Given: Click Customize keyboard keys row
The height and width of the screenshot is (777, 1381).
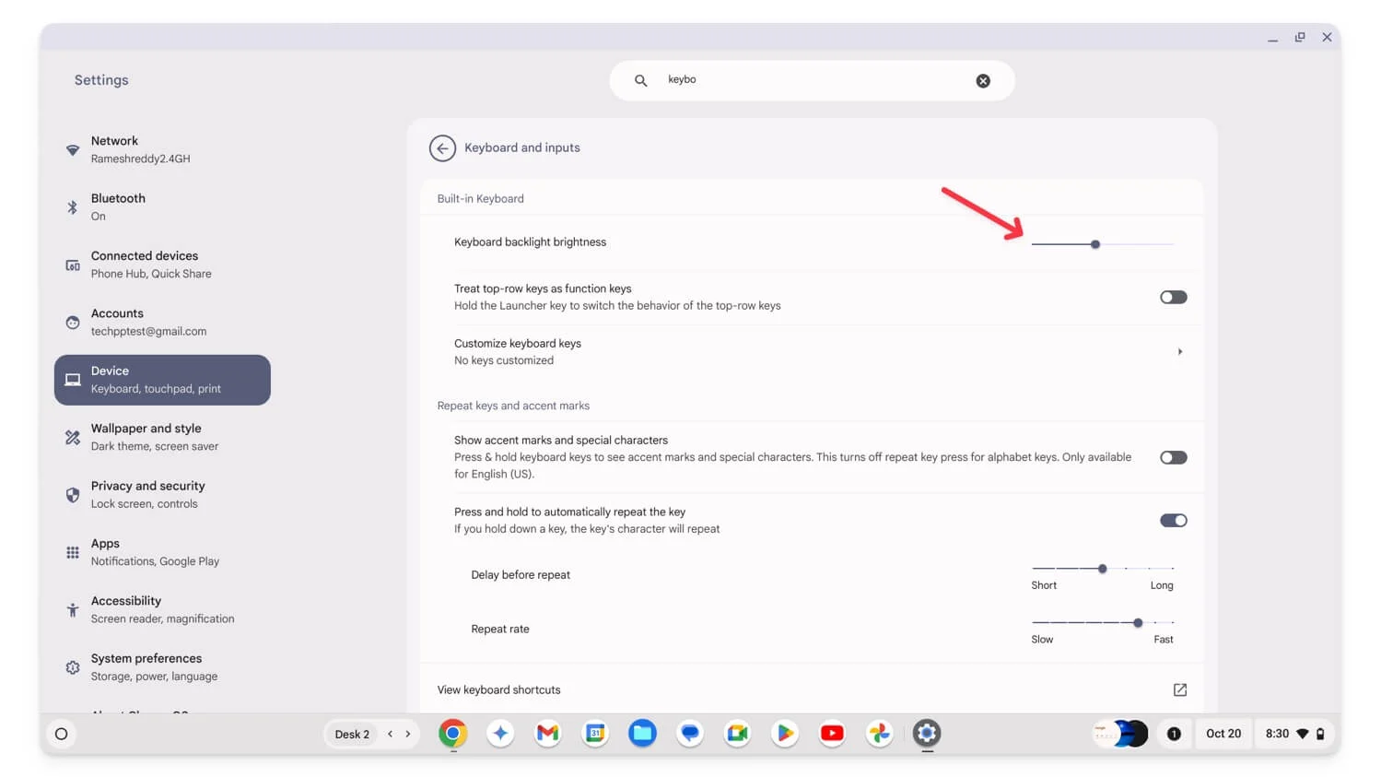Looking at the screenshot, I should tap(812, 352).
